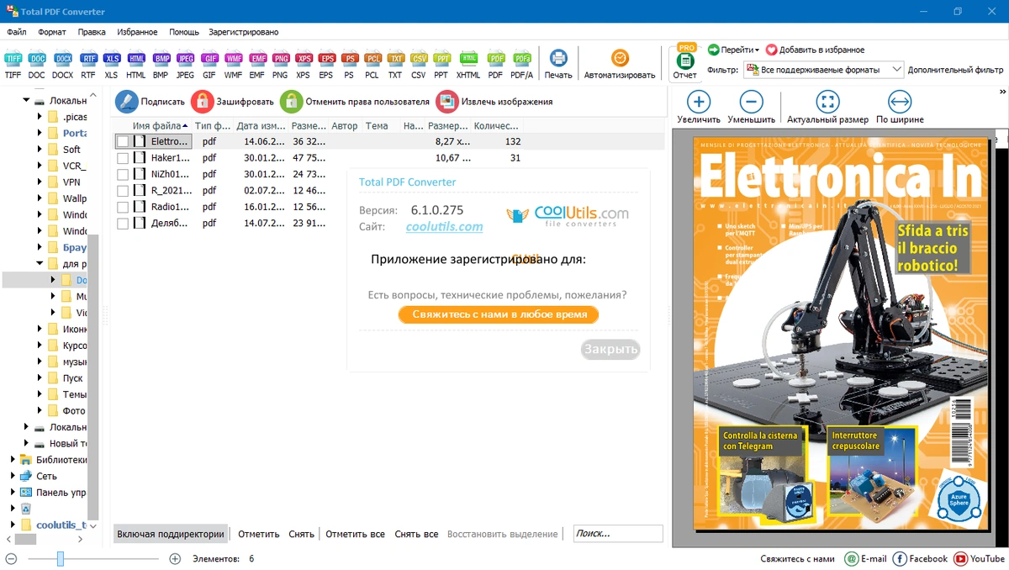Open Автоматизировать scheduler tool

[620, 64]
